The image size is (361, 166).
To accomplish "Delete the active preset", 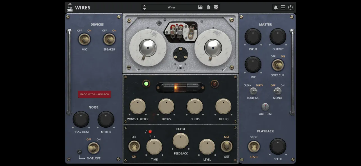I will point(208,7).
